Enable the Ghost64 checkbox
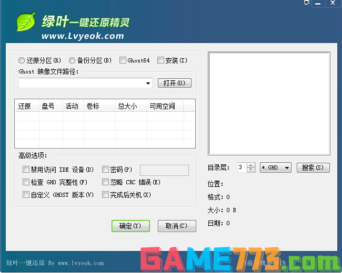 pyautogui.click(x=123, y=60)
